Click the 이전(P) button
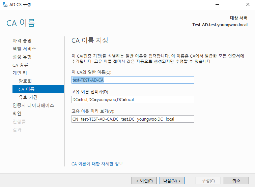The width and height of the screenshot is (255, 187). click(144, 181)
